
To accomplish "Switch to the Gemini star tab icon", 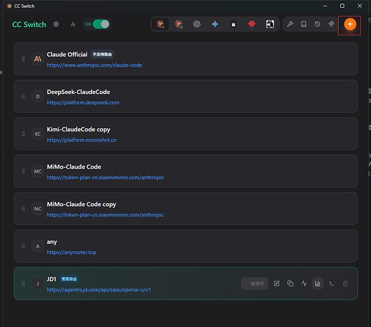I will coord(215,24).
